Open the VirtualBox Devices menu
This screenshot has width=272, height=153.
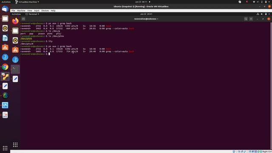coord(45,11)
